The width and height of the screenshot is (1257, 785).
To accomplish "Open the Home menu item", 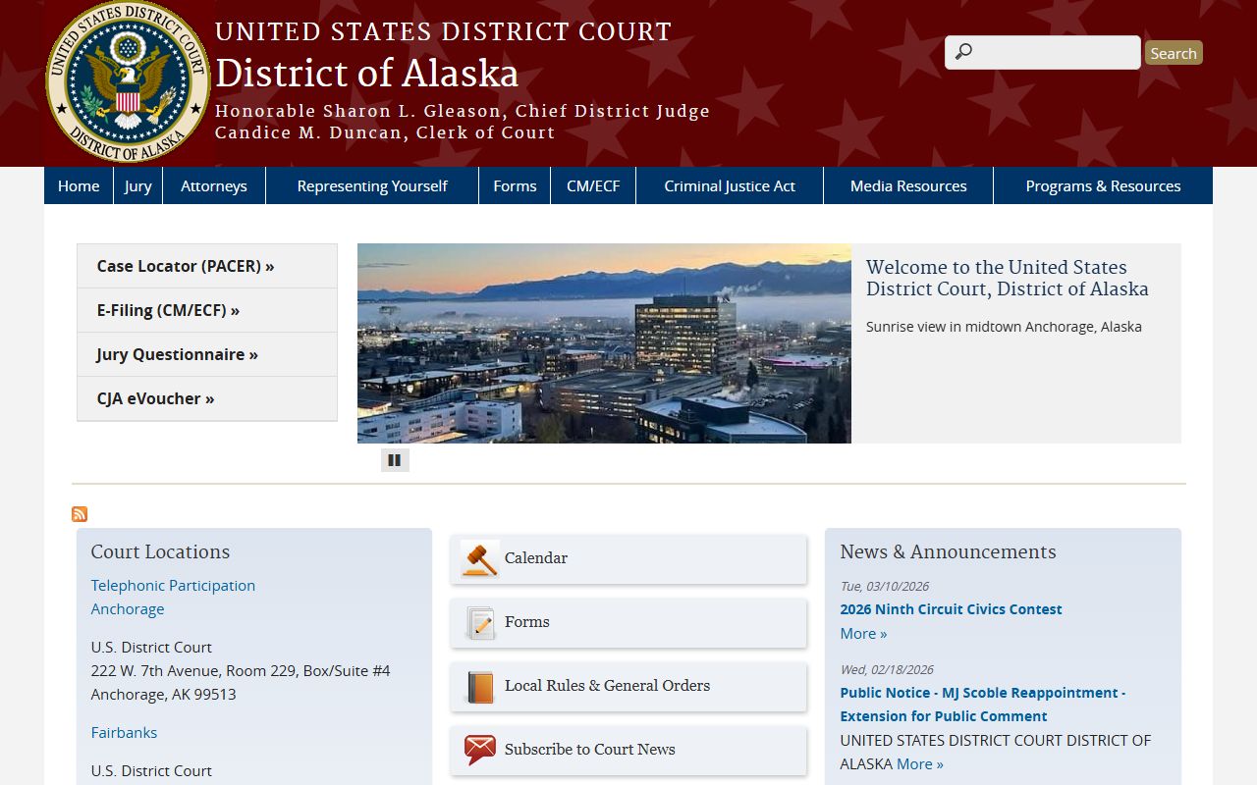I will pos(79,185).
